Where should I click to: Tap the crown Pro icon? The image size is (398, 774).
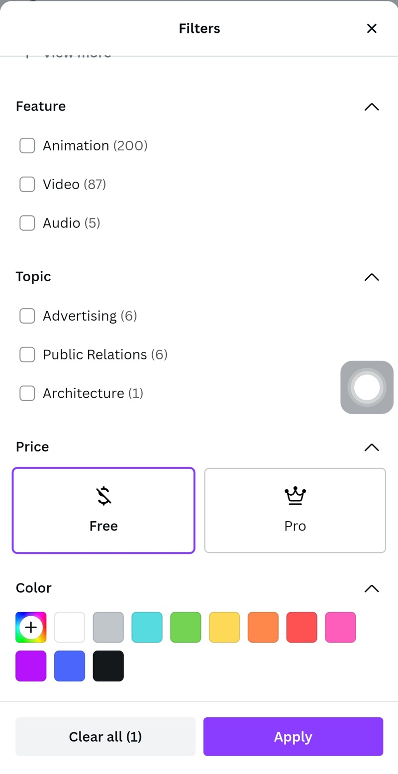tap(295, 496)
